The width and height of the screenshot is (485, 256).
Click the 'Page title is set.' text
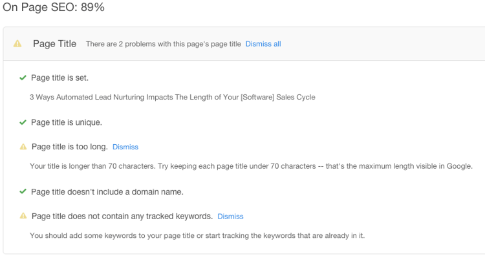(x=59, y=78)
